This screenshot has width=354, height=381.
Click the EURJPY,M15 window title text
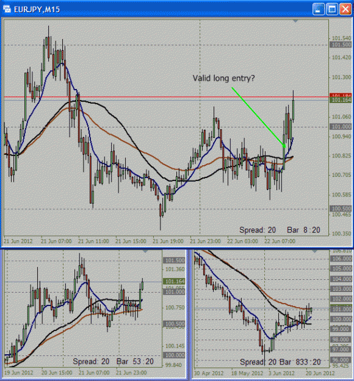(x=37, y=10)
